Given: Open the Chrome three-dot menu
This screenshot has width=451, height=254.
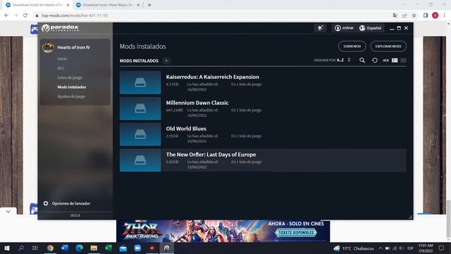Looking at the screenshot, I should [x=445, y=16].
